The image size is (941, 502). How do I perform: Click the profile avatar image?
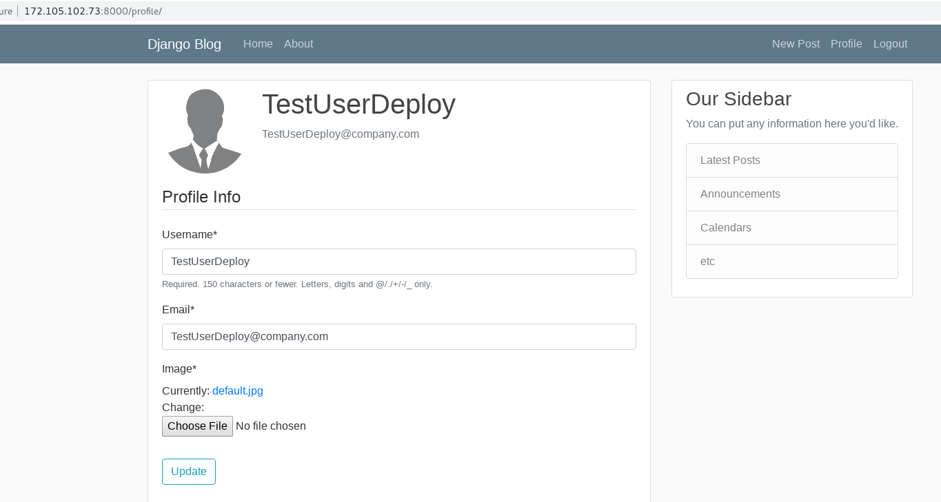[x=205, y=131]
